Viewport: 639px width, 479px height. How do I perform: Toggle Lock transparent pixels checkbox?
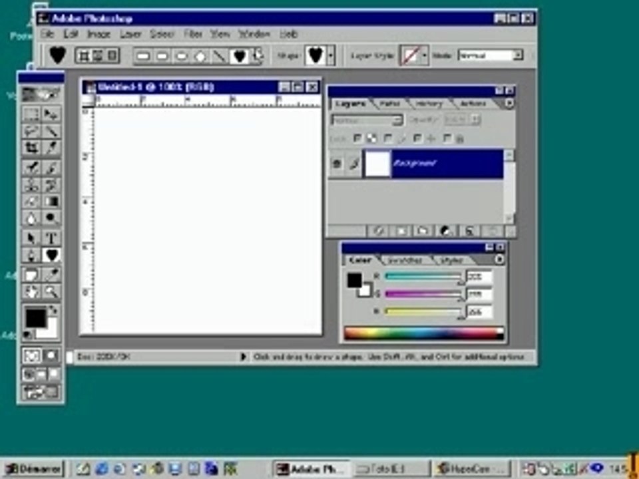click(x=357, y=139)
